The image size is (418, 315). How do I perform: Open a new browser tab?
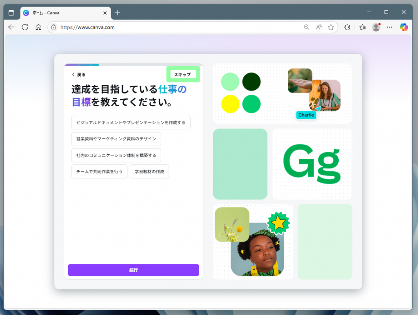(117, 12)
